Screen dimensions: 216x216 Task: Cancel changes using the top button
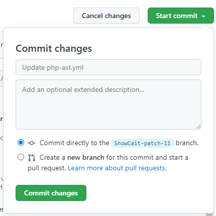[106, 16]
